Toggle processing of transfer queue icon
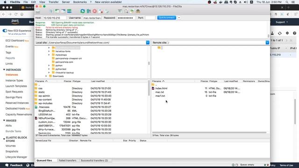The height and width of the screenshot is (168, 299). click(x=88, y=11)
